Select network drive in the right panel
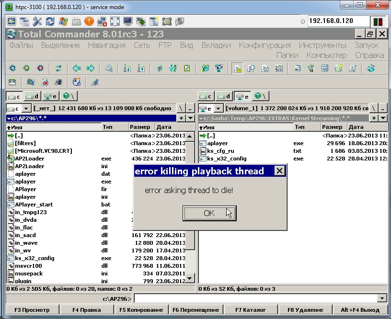This screenshot has height=319, width=391. coord(260,96)
